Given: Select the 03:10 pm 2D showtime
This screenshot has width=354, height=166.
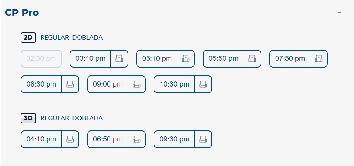Looking at the screenshot, I should (90, 59).
